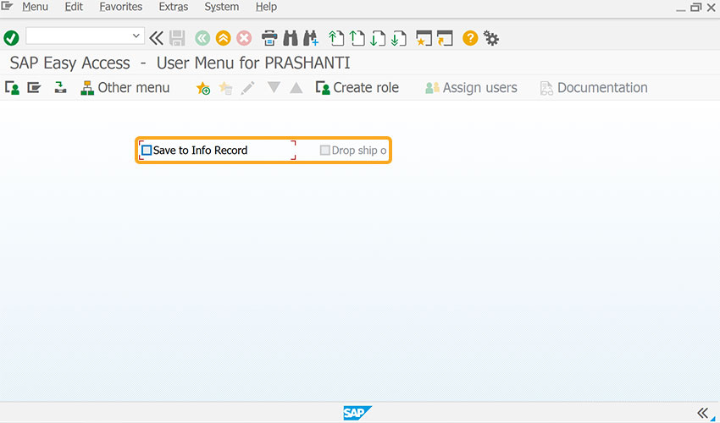The width and height of the screenshot is (720, 423).
Task: Open the System menu
Action: coord(221,7)
